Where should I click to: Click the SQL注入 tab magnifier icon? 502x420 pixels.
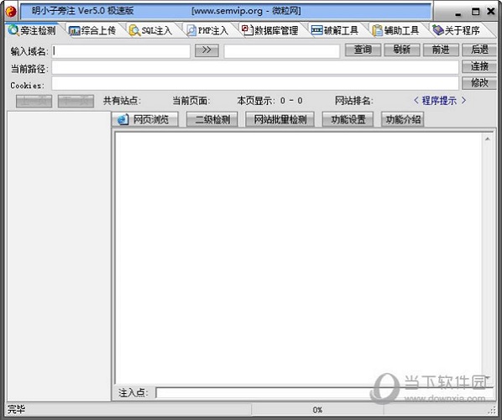pos(134,31)
